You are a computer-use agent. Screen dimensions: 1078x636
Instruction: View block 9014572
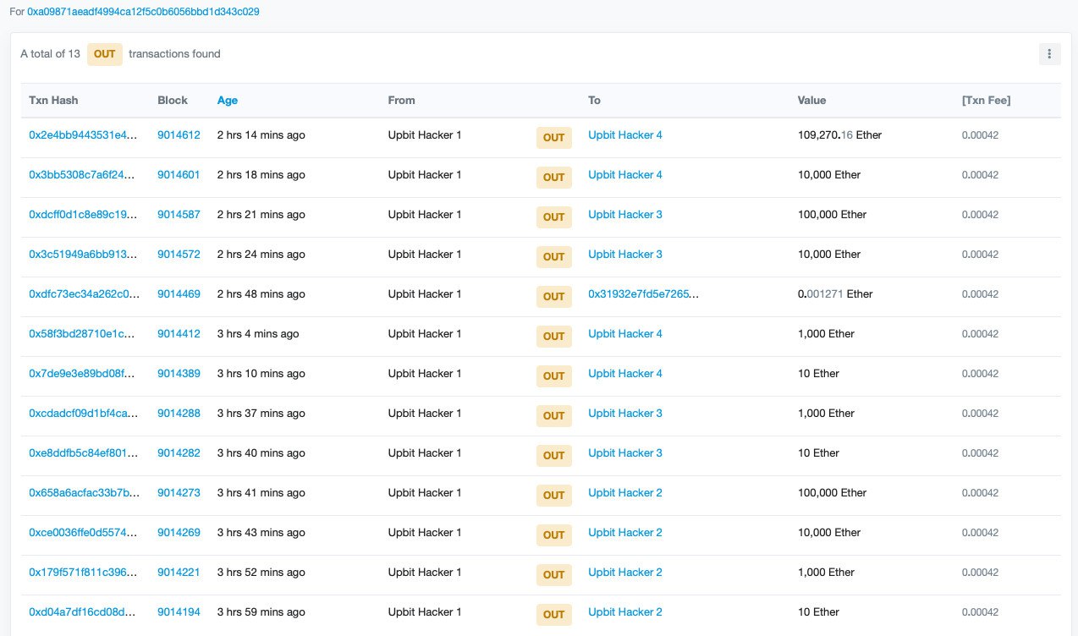pos(179,254)
